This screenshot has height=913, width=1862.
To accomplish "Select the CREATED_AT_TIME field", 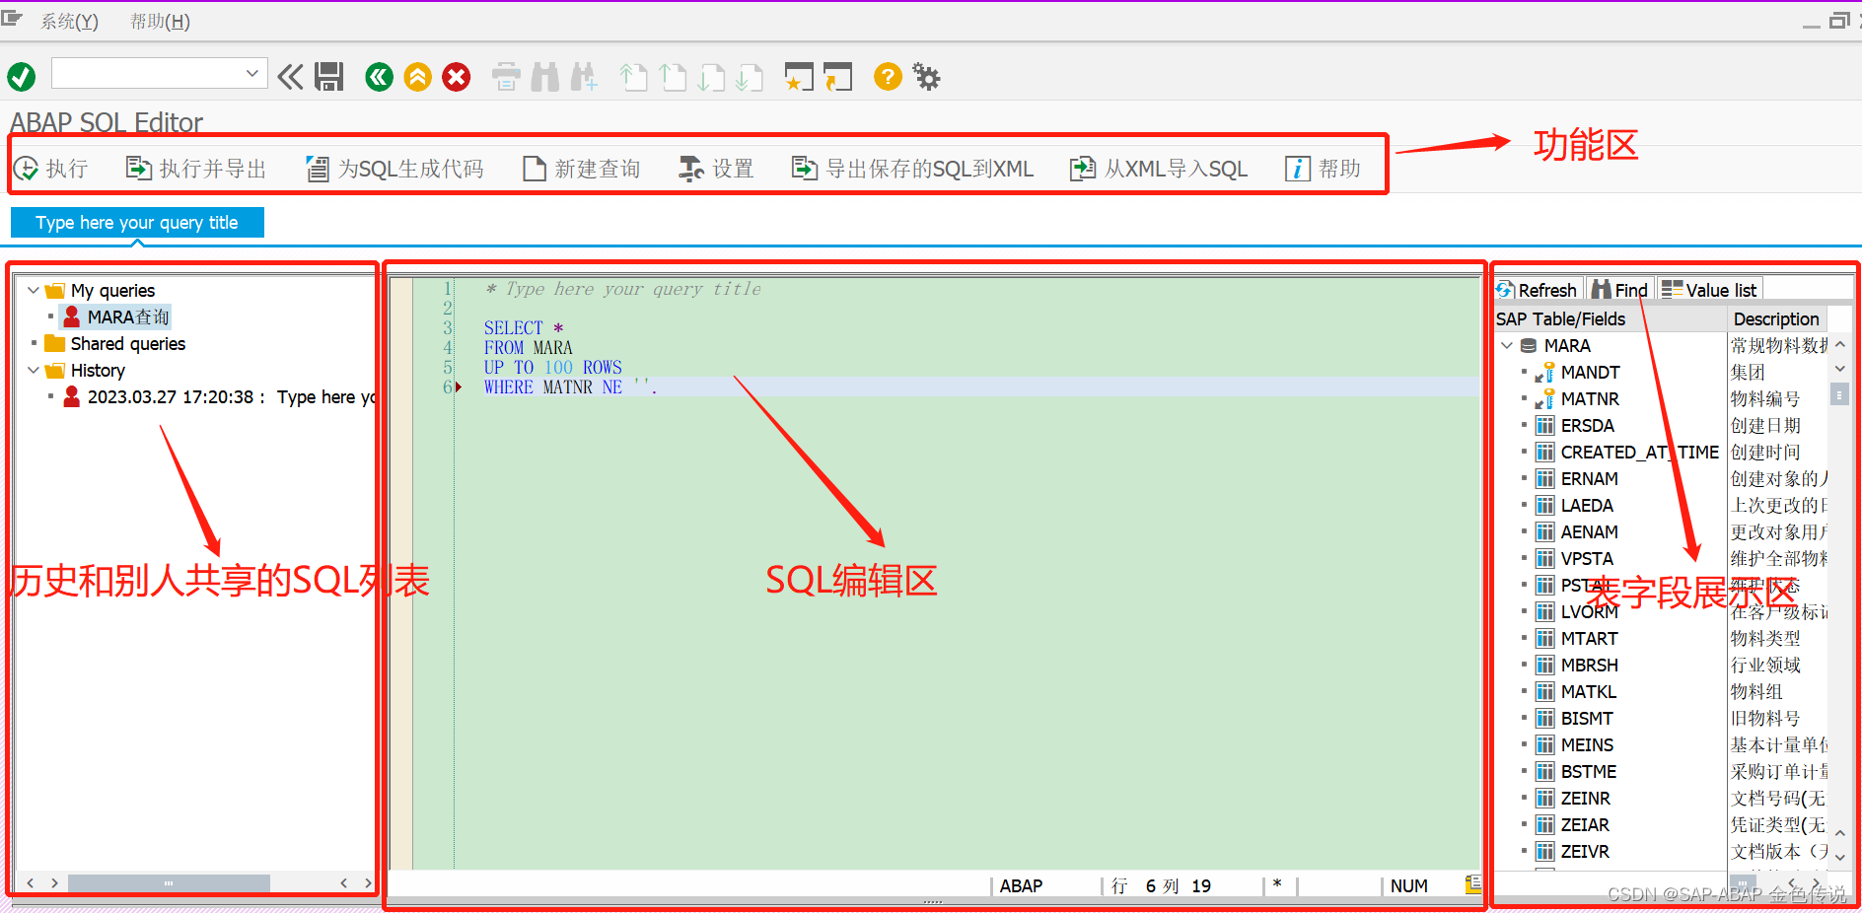I will click(x=1639, y=452).
